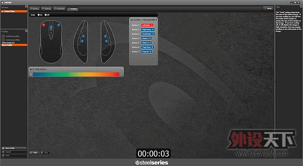The height and width of the screenshot is (166, 303).
Task: Click the Cancel button
Action: [x=14, y=152]
